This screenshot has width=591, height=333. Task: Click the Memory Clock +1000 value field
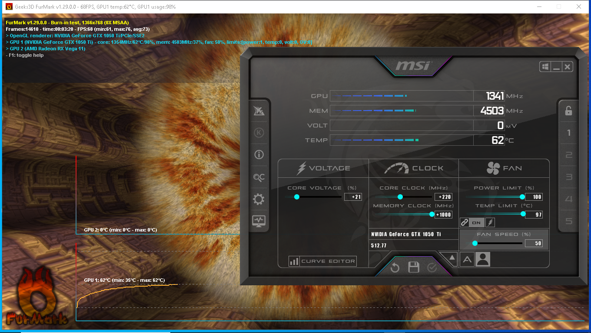point(444,215)
